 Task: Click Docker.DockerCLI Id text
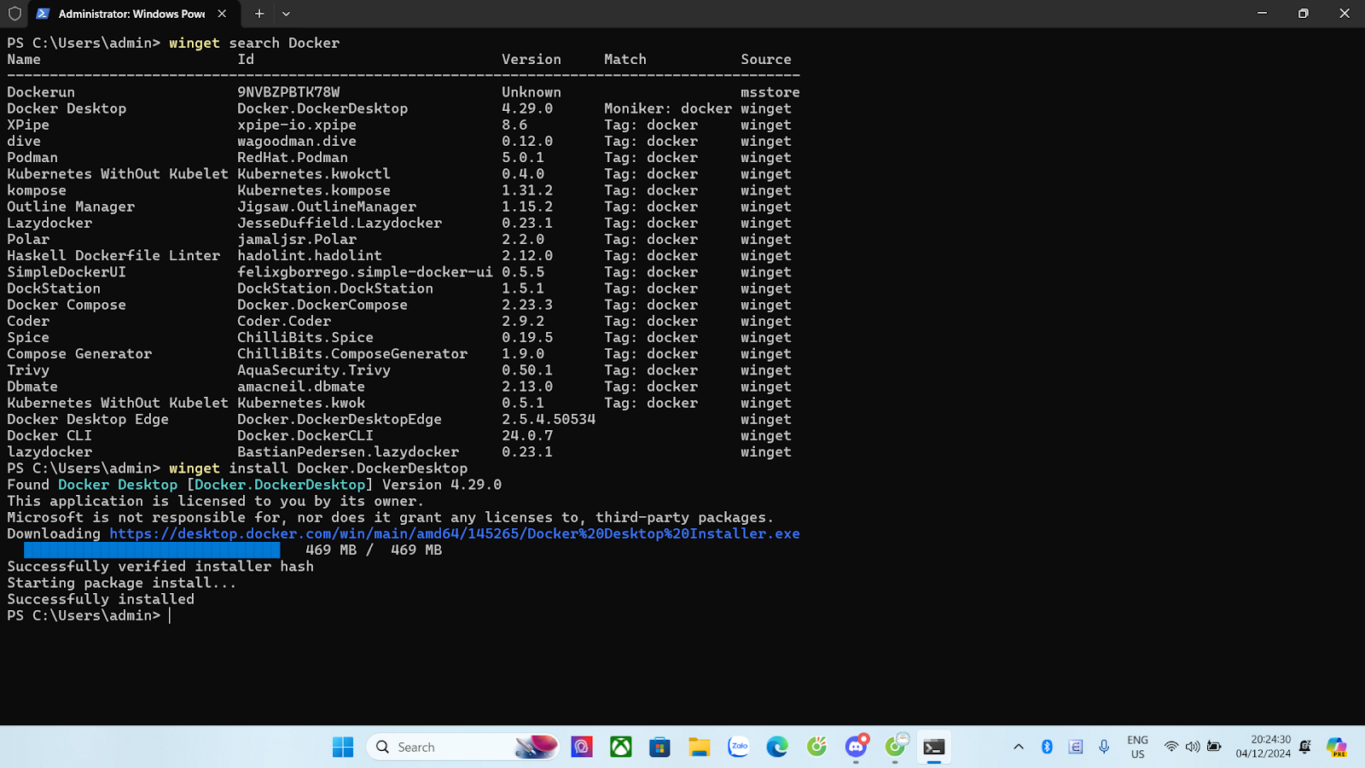click(305, 435)
